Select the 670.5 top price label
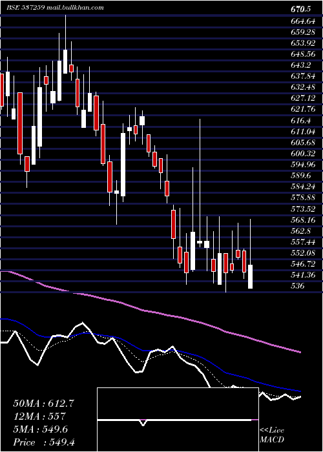 301,9
